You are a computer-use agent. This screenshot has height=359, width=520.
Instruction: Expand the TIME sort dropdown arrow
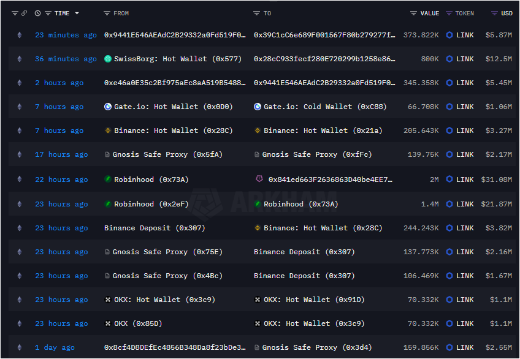[77, 13]
